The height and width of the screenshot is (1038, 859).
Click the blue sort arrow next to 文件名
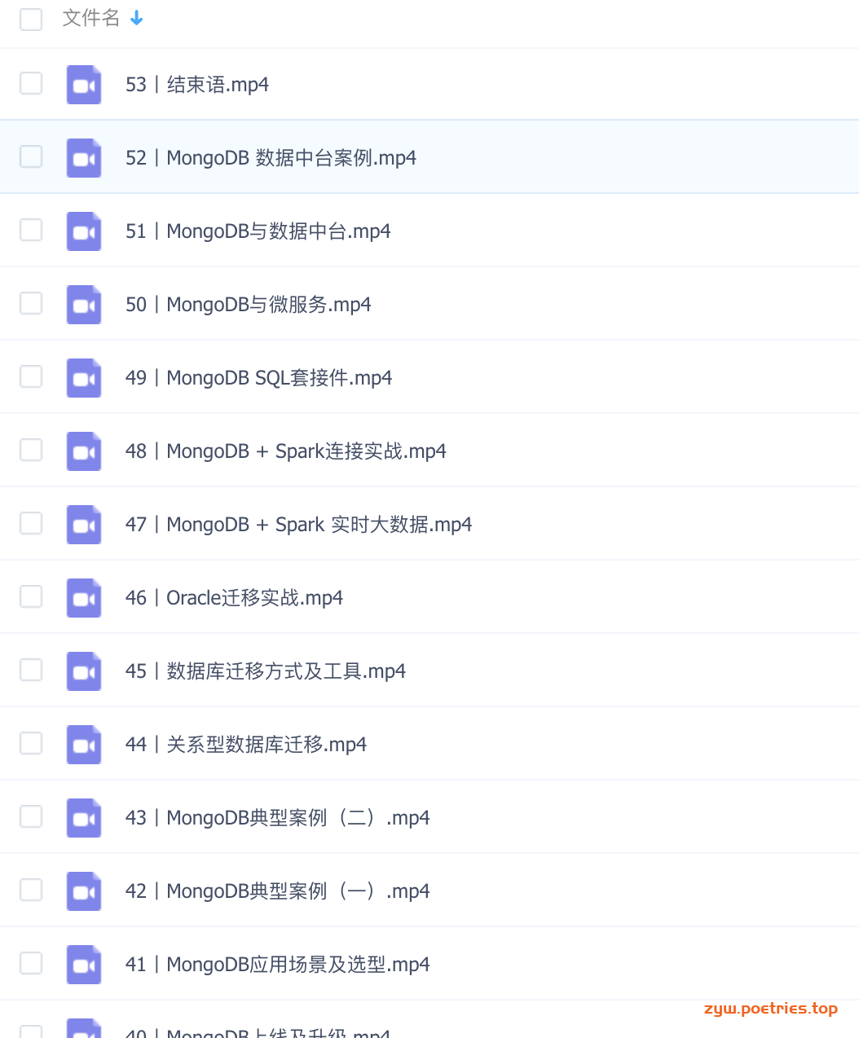click(137, 18)
